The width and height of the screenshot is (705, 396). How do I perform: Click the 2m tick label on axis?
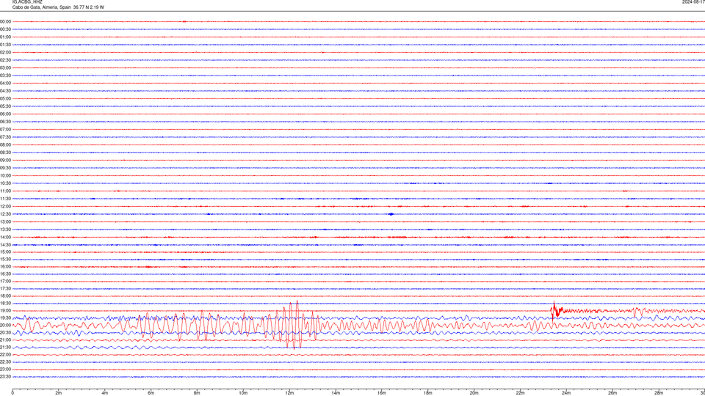59,393
